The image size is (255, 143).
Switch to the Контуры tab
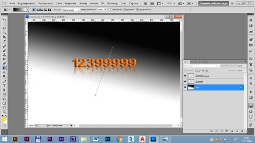(204, 62)
